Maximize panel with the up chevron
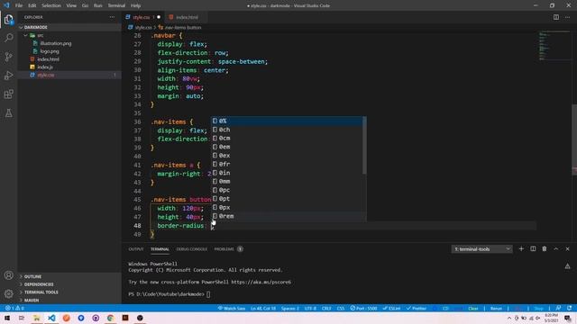The width and height of the screenshot is (577, 324). point(556,249)
